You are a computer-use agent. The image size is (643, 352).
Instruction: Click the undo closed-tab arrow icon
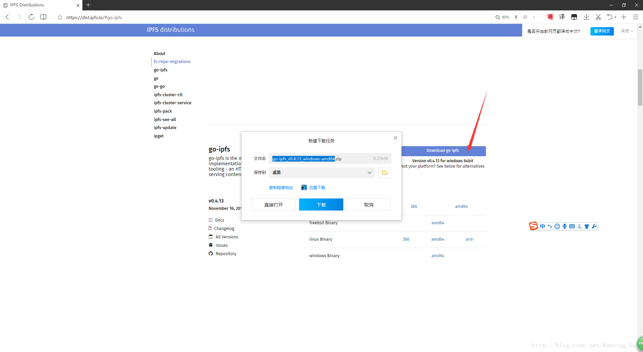[x=610, y=17]
